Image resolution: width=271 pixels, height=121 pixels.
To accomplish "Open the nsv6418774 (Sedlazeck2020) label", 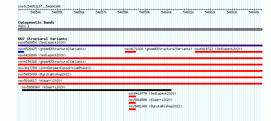I will pos(152,93).
